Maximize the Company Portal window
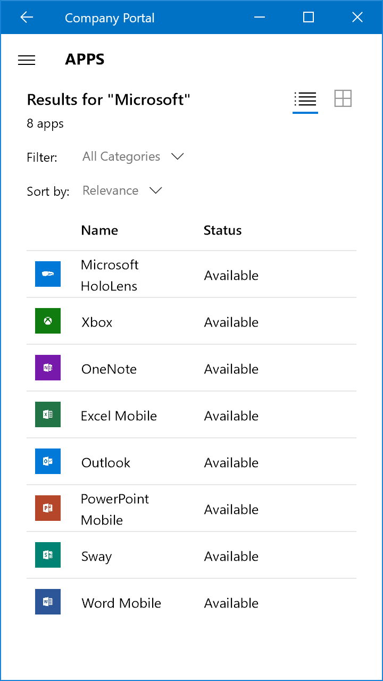 tap(308, 18)
